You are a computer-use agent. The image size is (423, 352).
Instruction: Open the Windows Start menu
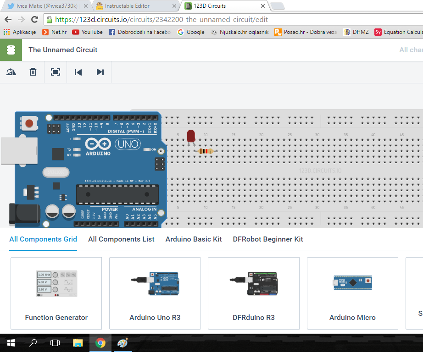pos(11,342)
